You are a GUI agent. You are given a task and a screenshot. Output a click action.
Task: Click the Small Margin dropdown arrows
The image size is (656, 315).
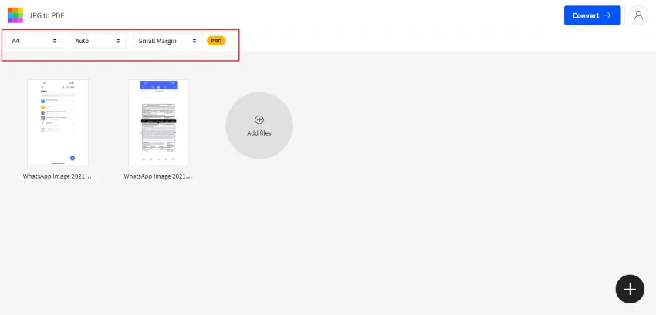coord(194,41)
